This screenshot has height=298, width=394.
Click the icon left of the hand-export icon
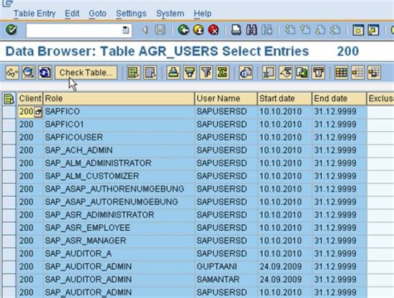[x=269, y=73]
